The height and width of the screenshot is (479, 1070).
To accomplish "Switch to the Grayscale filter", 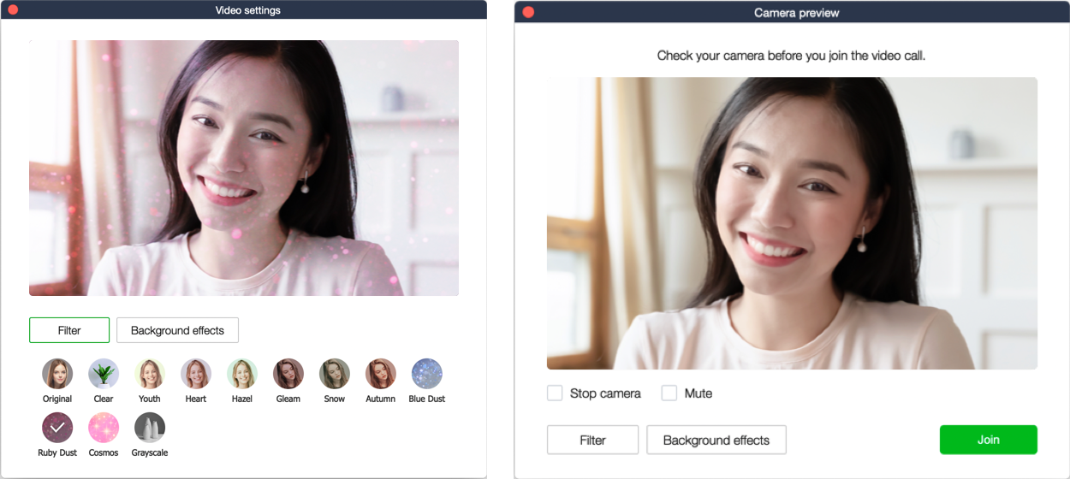I will point(150,428).
